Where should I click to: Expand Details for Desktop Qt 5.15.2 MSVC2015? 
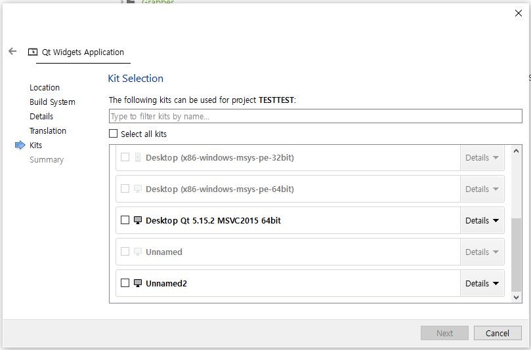[482, 221]
